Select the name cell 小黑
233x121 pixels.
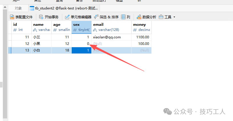41,44
